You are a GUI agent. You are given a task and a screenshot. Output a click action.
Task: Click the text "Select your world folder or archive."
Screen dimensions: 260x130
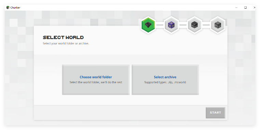click(x=66, y=43)
